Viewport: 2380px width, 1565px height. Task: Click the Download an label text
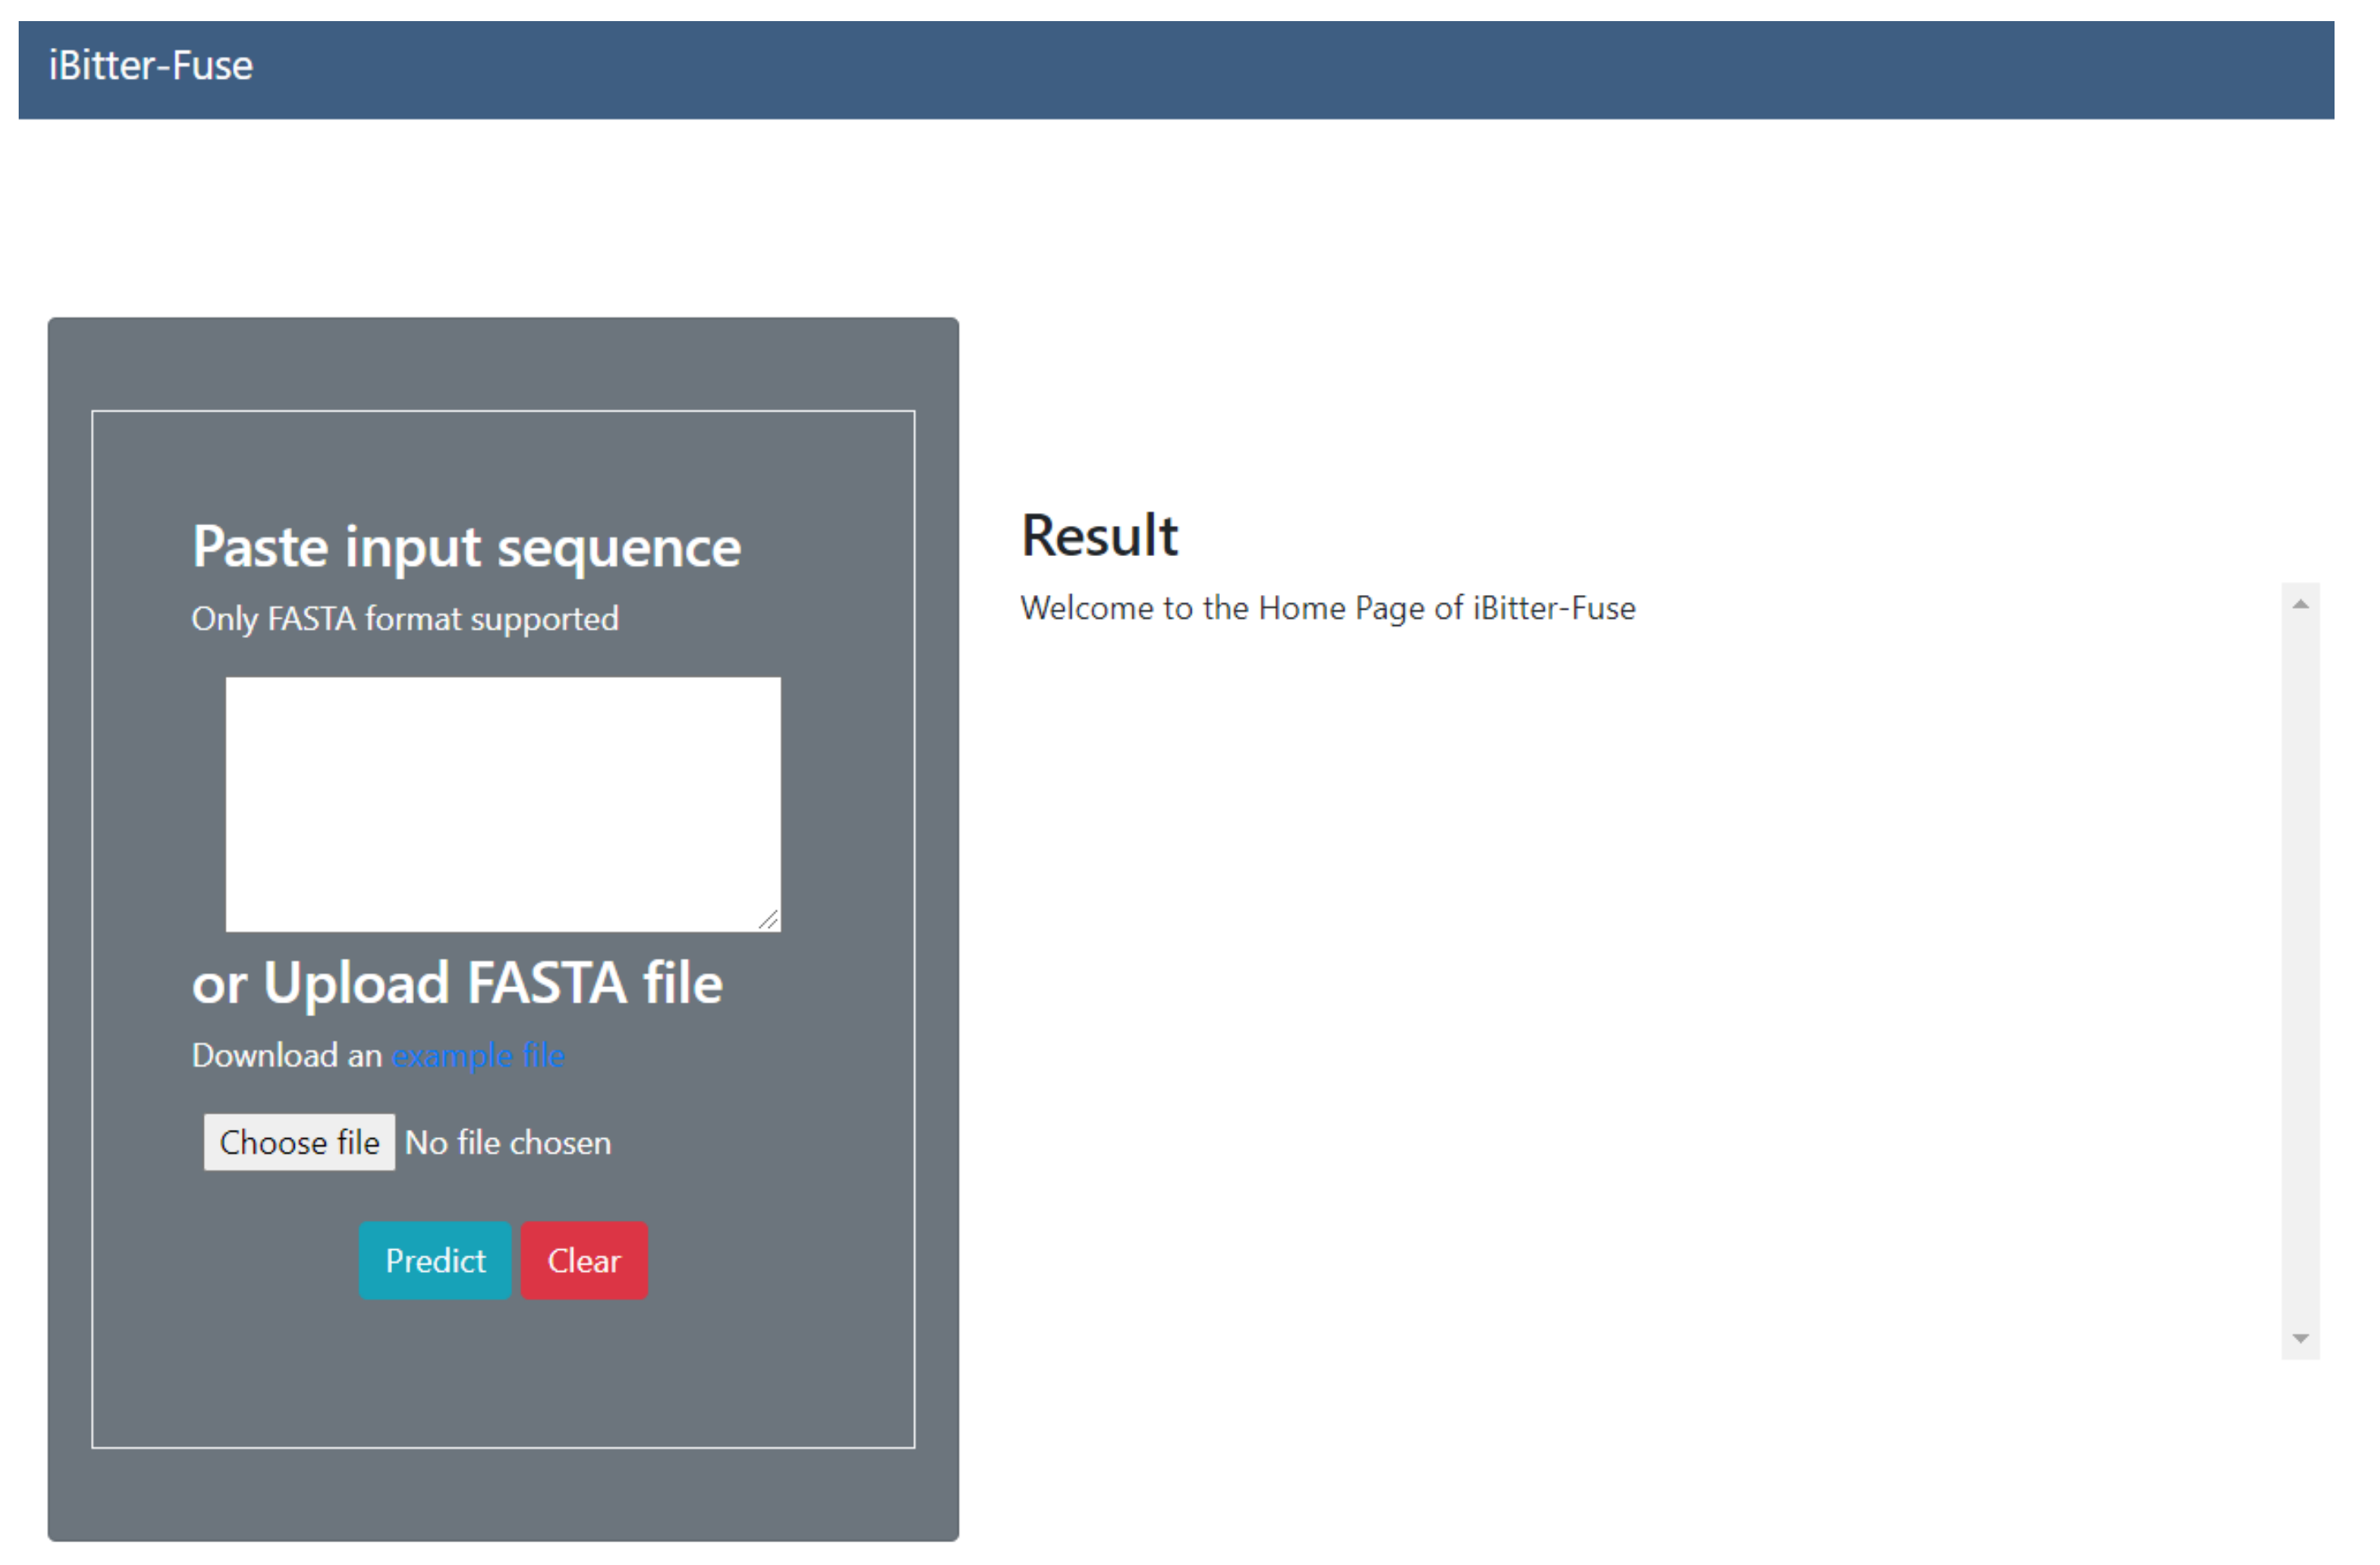click(288, 1056)
